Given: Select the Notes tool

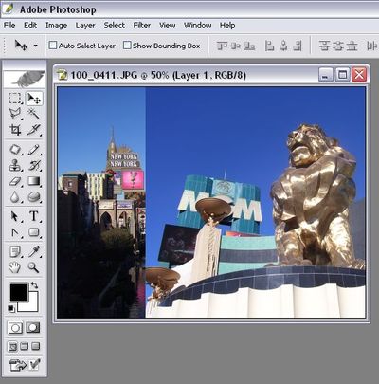Looking at the screenshot, I should (x=15, y=252).
